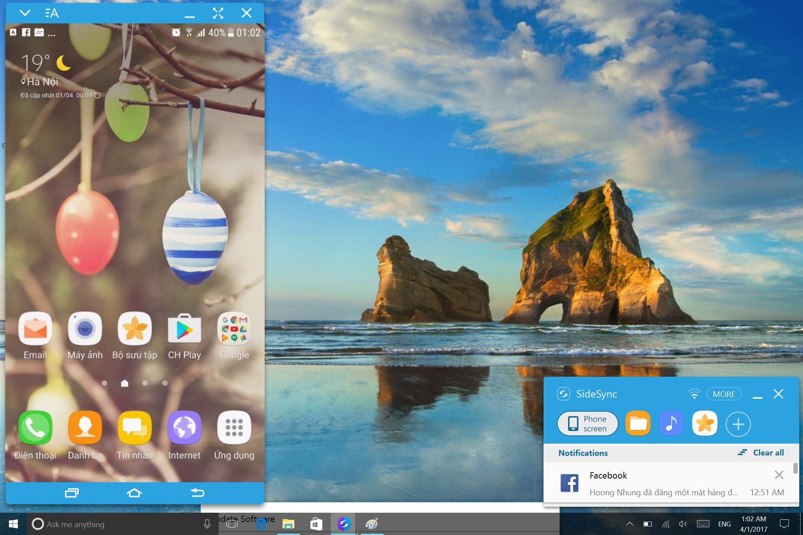Open the touch keyboard icon in the system tray
803x535 pixels.
pyautogui.click(x=703, y=524)
